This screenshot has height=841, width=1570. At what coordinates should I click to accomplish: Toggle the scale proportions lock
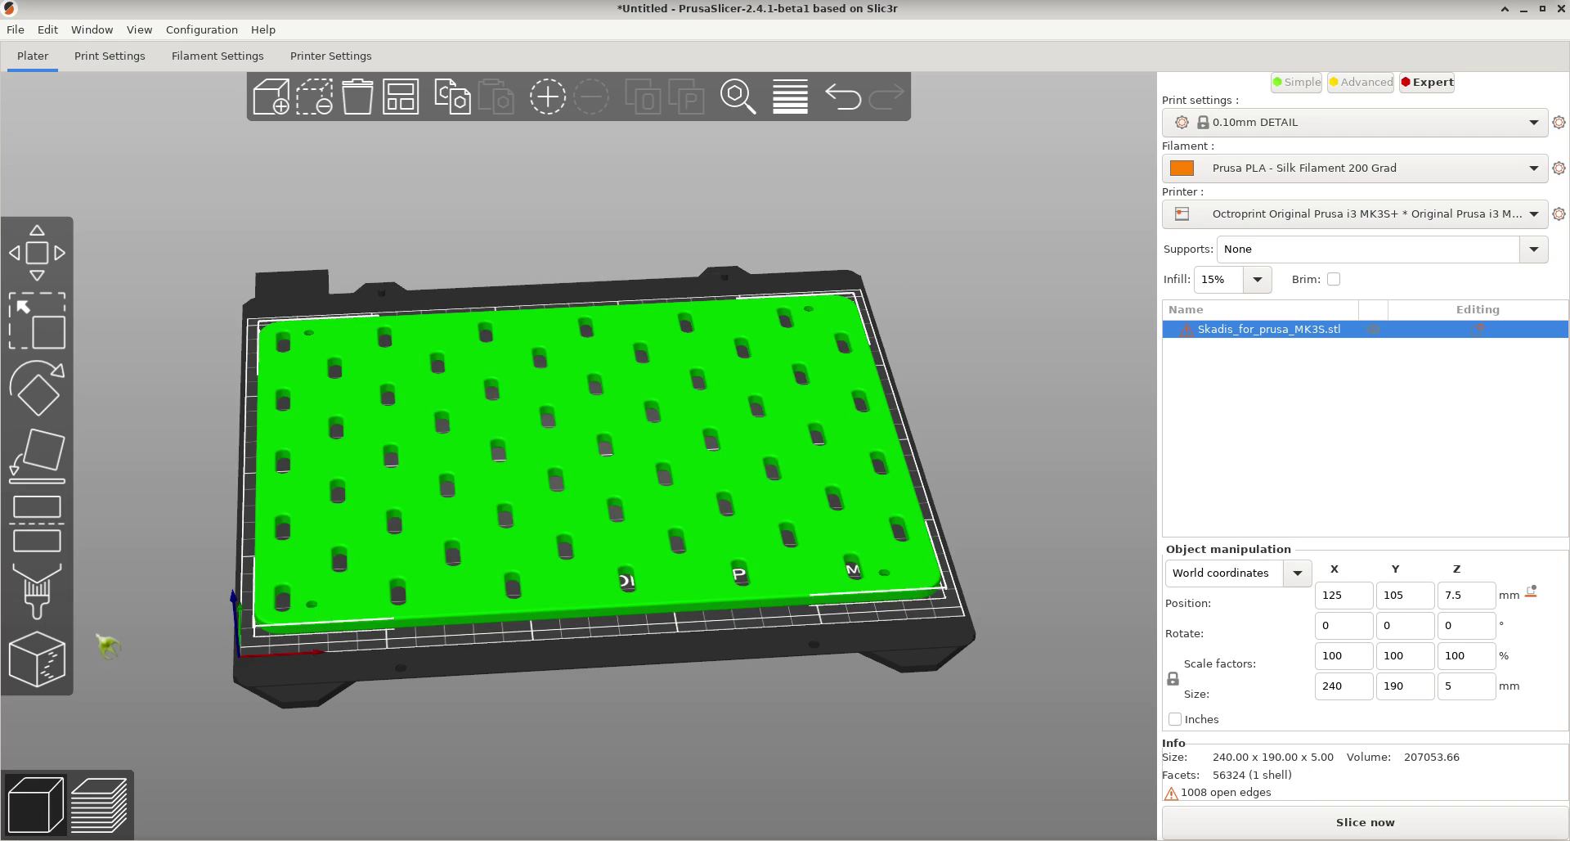click(x=1173, y=679)
